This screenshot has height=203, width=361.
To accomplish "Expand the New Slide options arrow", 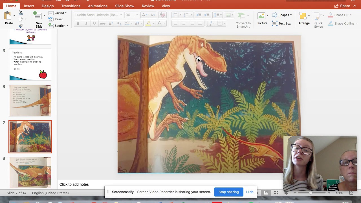I will click(x=44, y=16).
